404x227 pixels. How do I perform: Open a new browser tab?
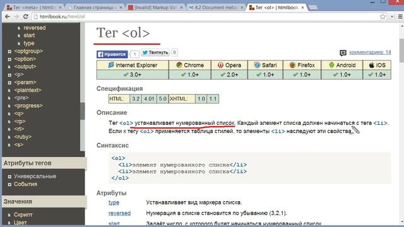(x=313, y=8)
